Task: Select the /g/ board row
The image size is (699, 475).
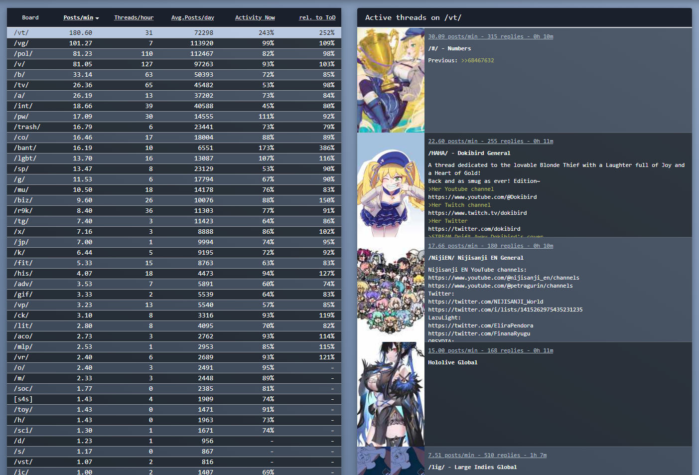Action: [174, 179]
